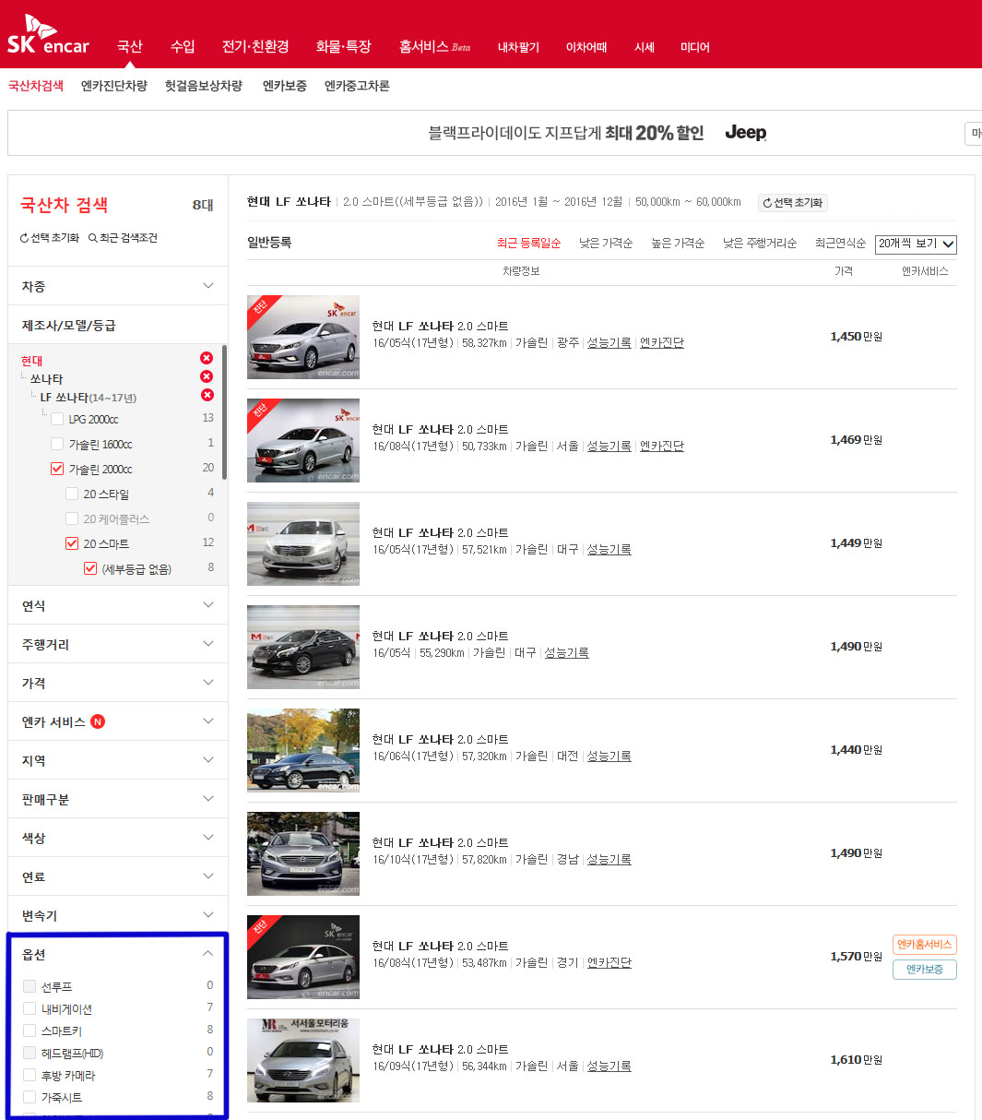Check the 가죽시트 option
The height and width of the screenshot is (1120, 982).
[x=30, y=1097]
